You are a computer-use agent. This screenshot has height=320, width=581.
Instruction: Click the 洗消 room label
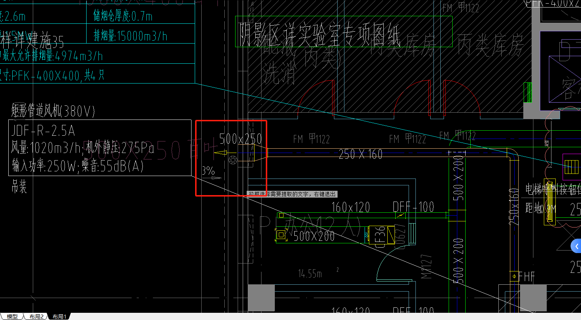pyautogui.click(x=279, y=74)
